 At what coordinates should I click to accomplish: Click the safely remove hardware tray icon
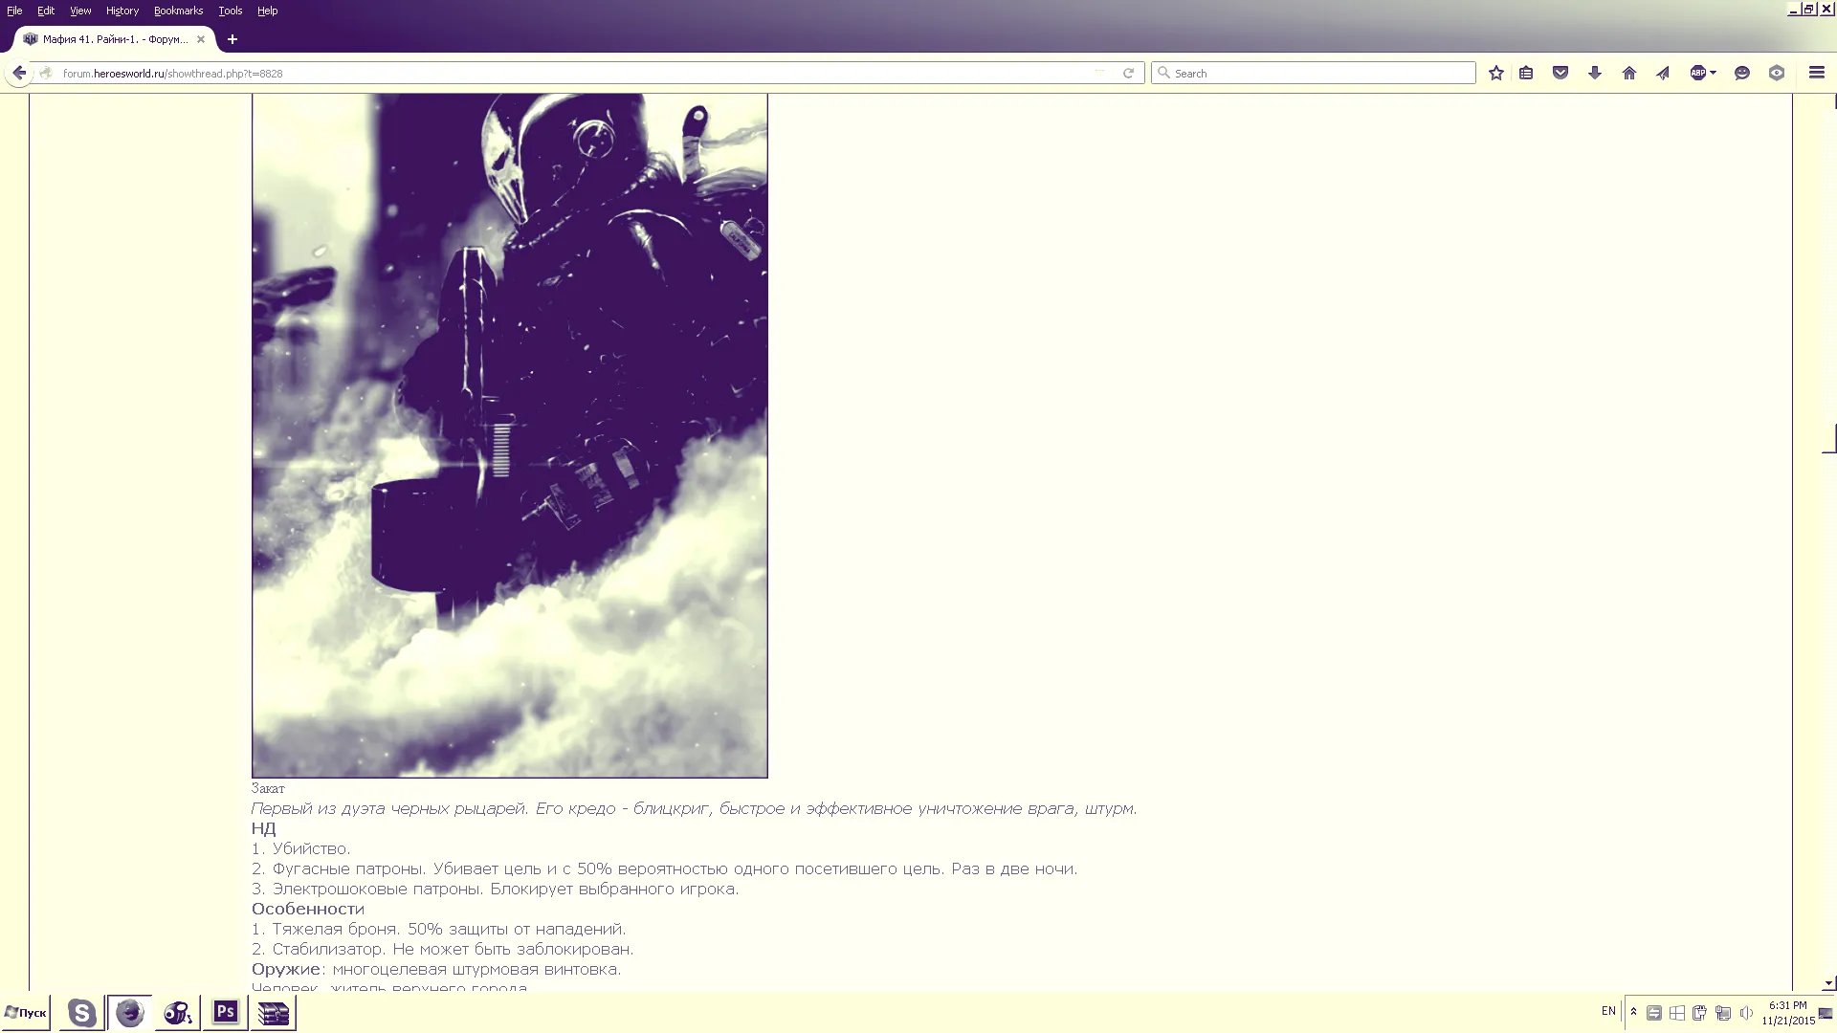point(1700,1013)
